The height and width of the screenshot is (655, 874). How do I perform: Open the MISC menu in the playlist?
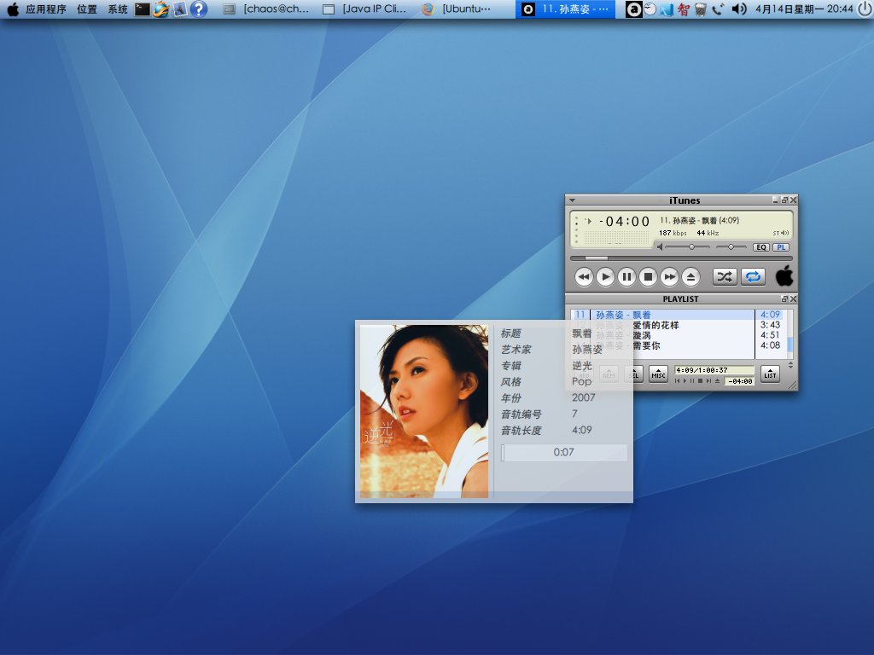click(658, 374)
